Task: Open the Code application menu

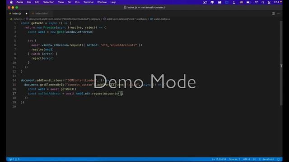Action: coord(20,2)
